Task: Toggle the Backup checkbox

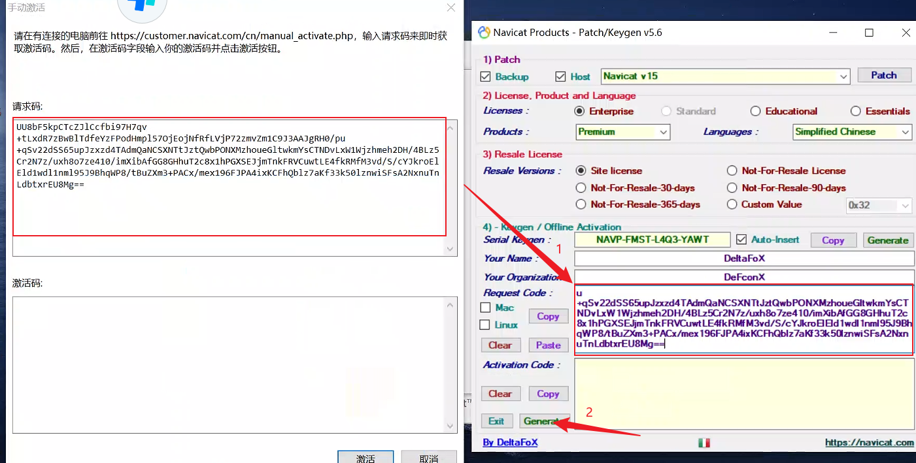Action: (485, 76)
